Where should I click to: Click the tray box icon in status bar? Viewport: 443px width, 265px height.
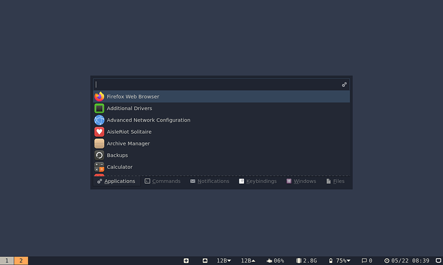coord(205,261)
